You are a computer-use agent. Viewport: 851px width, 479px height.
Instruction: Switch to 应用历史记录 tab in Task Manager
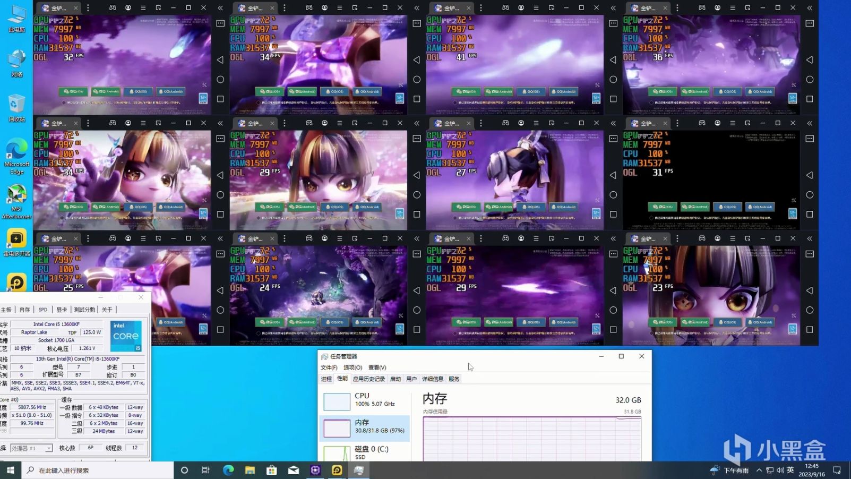[368, 379]
